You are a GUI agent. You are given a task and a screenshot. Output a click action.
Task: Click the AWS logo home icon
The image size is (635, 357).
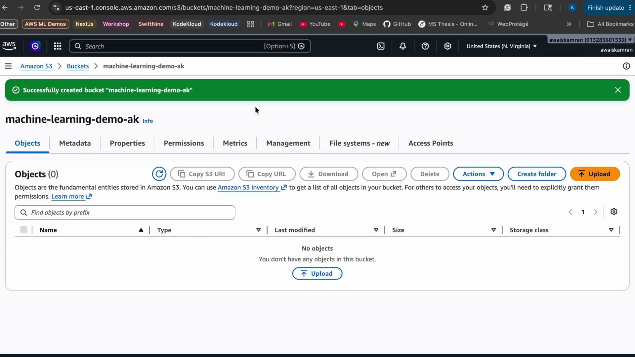[x=9, y=46]
